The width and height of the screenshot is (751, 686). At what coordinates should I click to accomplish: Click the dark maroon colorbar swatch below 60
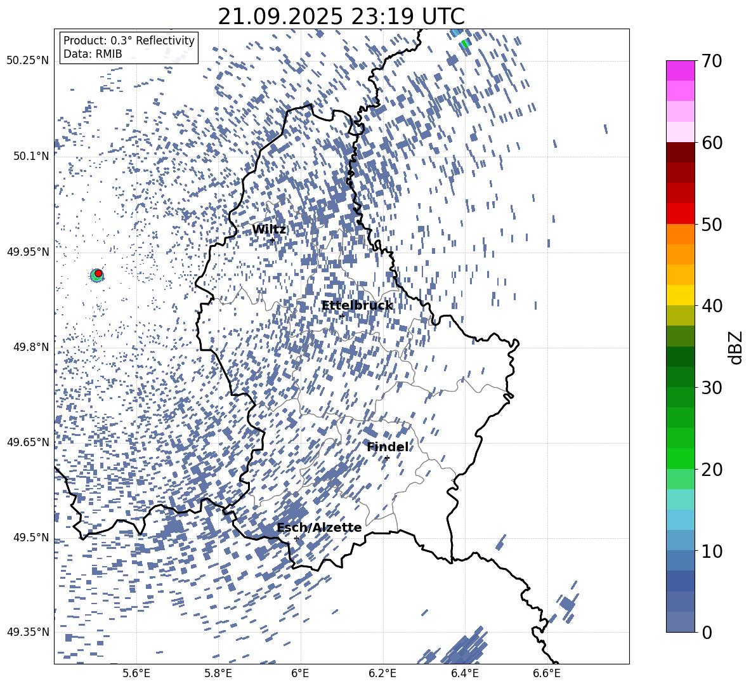coord(680,152)
